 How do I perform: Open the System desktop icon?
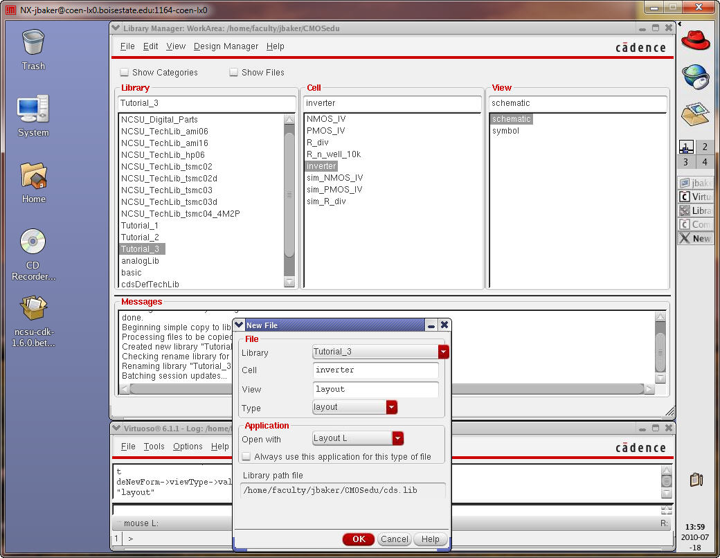[33, 109]
